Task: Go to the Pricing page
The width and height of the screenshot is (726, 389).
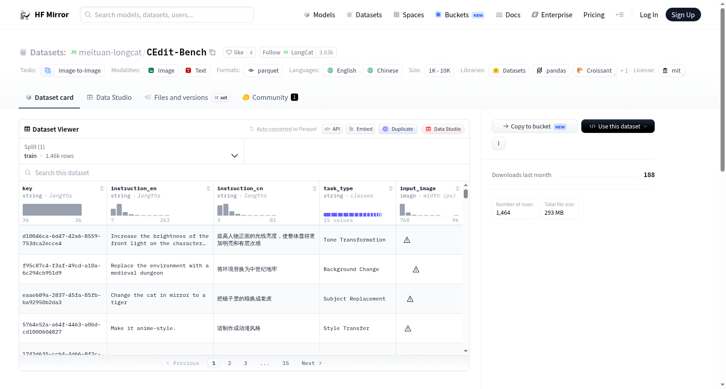Action: (x=594, y=15)
